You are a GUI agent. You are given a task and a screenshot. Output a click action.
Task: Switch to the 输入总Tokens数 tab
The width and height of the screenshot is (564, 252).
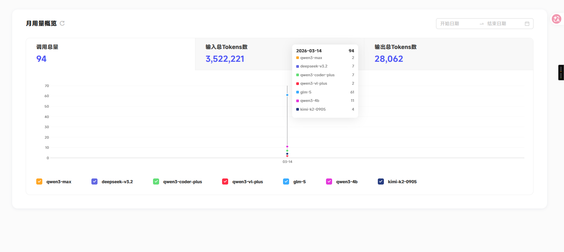click(280, 54)
